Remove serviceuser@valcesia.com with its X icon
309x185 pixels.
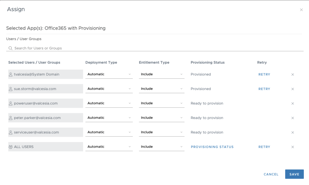[x=292, y=132]
